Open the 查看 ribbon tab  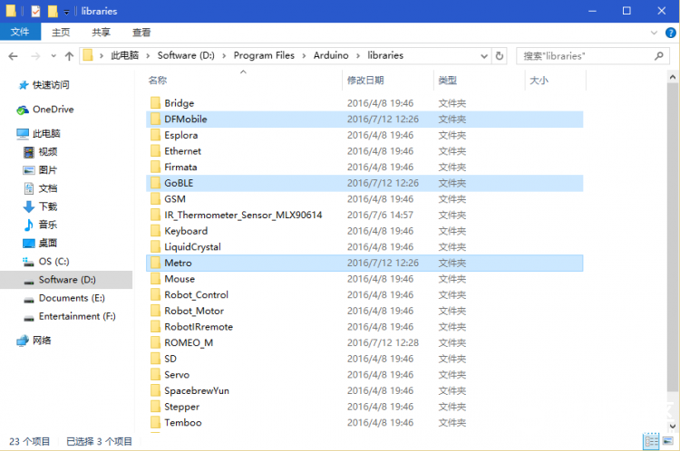(141, 33)
